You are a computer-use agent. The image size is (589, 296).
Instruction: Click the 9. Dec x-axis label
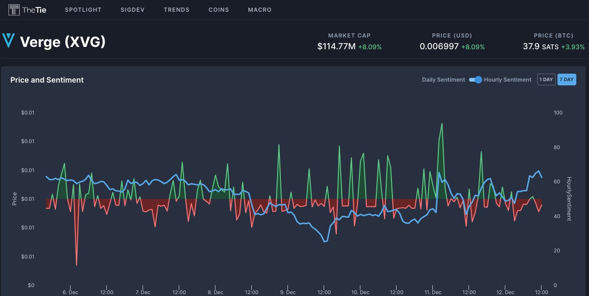(x=287, y=292)
